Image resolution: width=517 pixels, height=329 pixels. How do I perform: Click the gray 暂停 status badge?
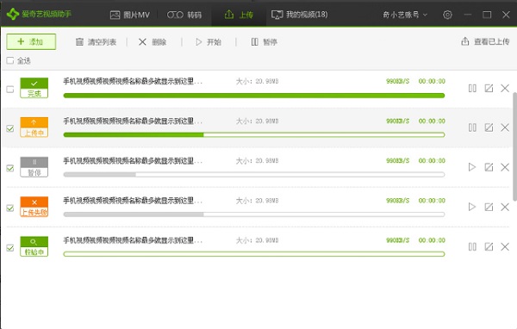(x=34, y=167)
